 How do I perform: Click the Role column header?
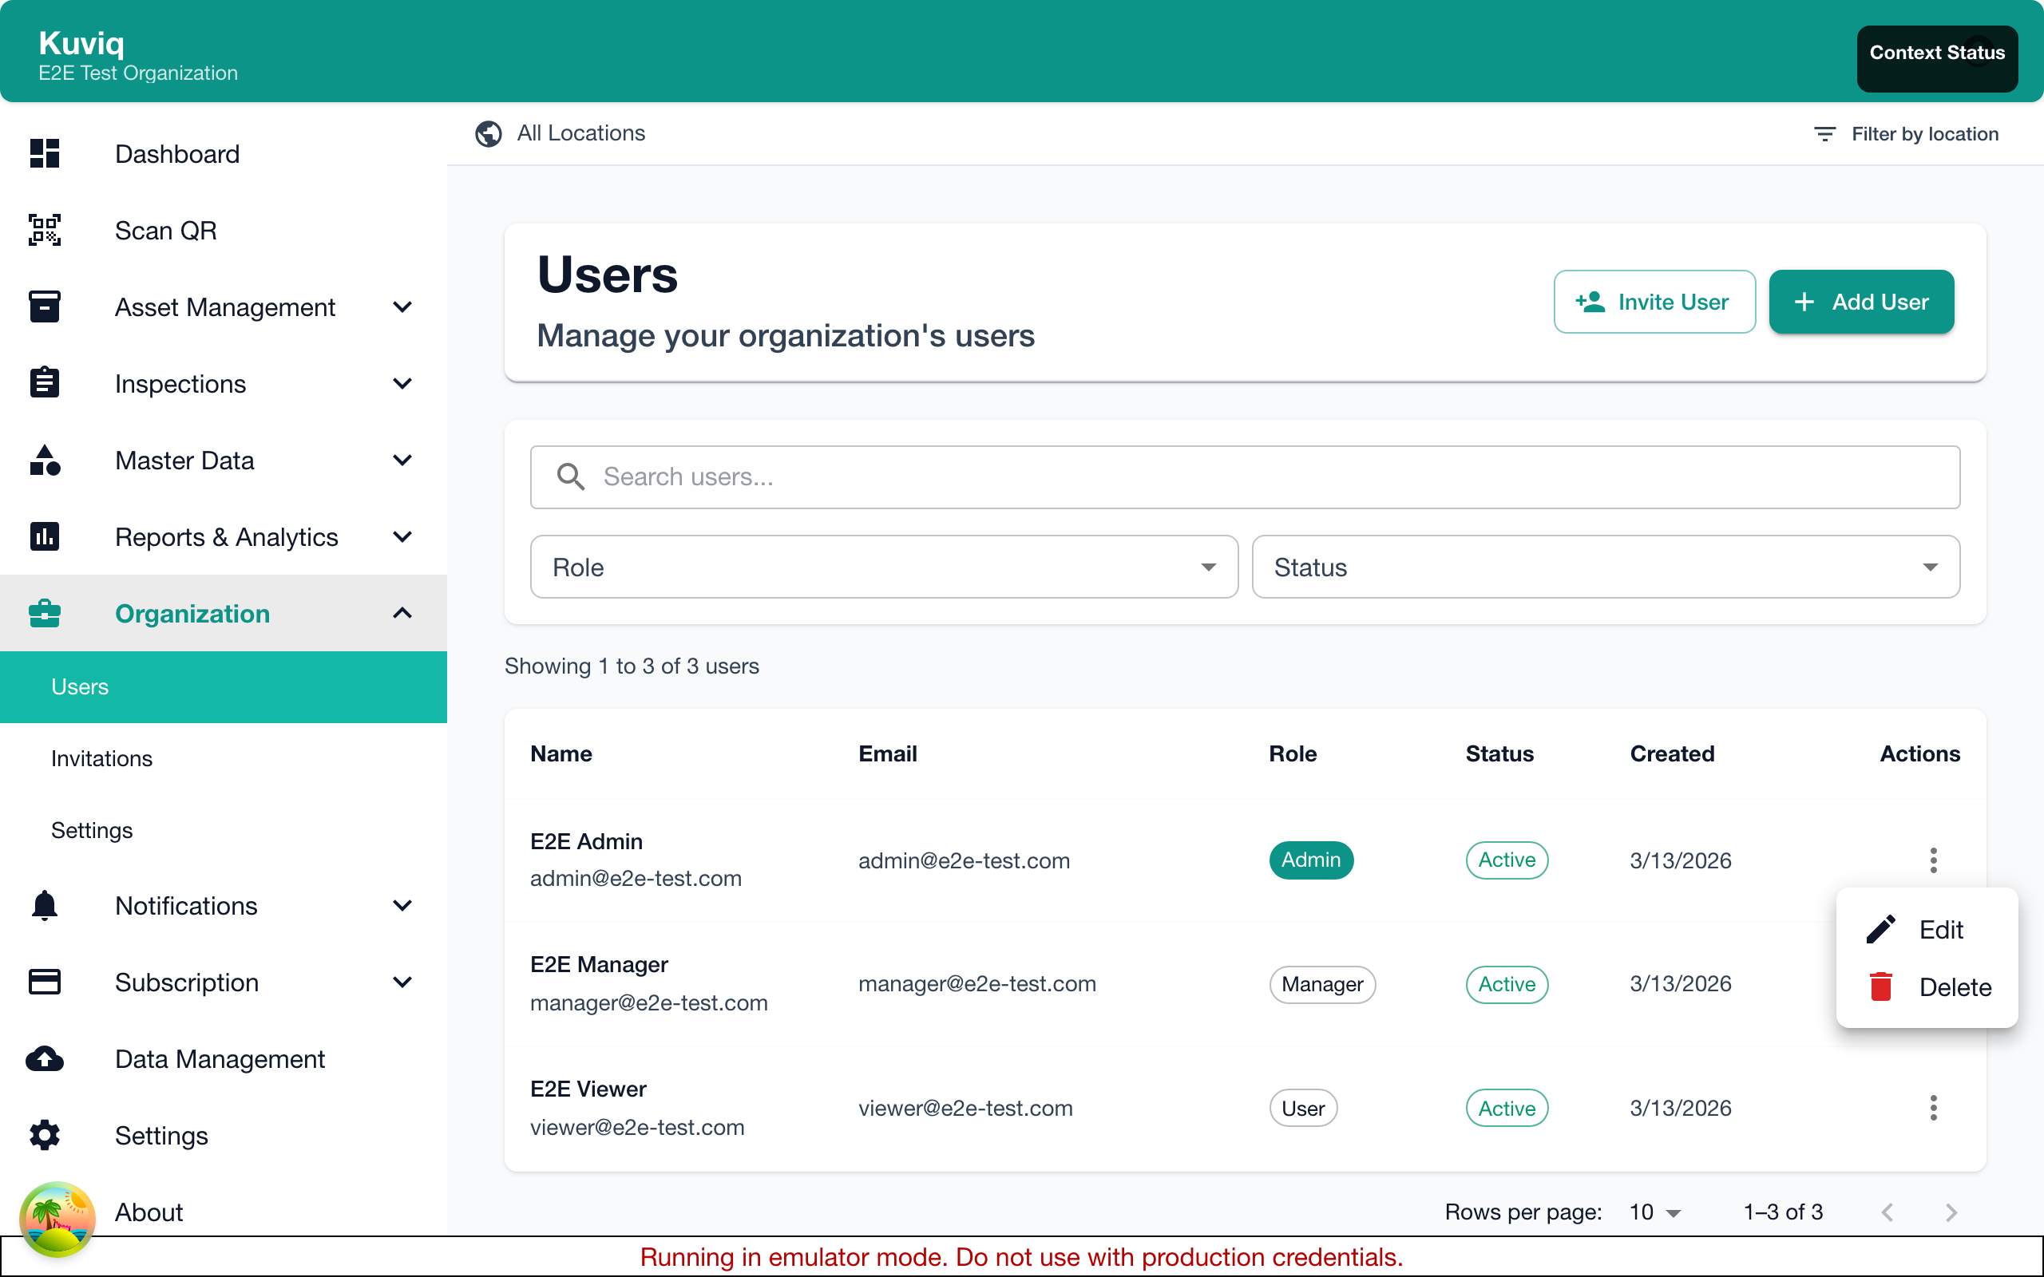(x=1293, y=753)
